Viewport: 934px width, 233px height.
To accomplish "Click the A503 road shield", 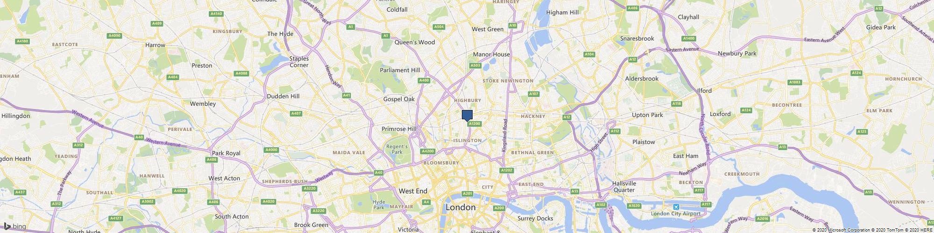I will (x=475, y=66).
